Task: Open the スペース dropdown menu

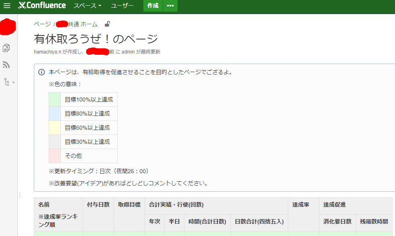Action: point(87,6)
